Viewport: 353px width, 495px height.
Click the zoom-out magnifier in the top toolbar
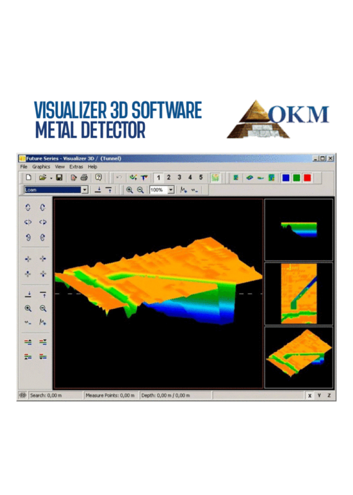coord(140,190)
